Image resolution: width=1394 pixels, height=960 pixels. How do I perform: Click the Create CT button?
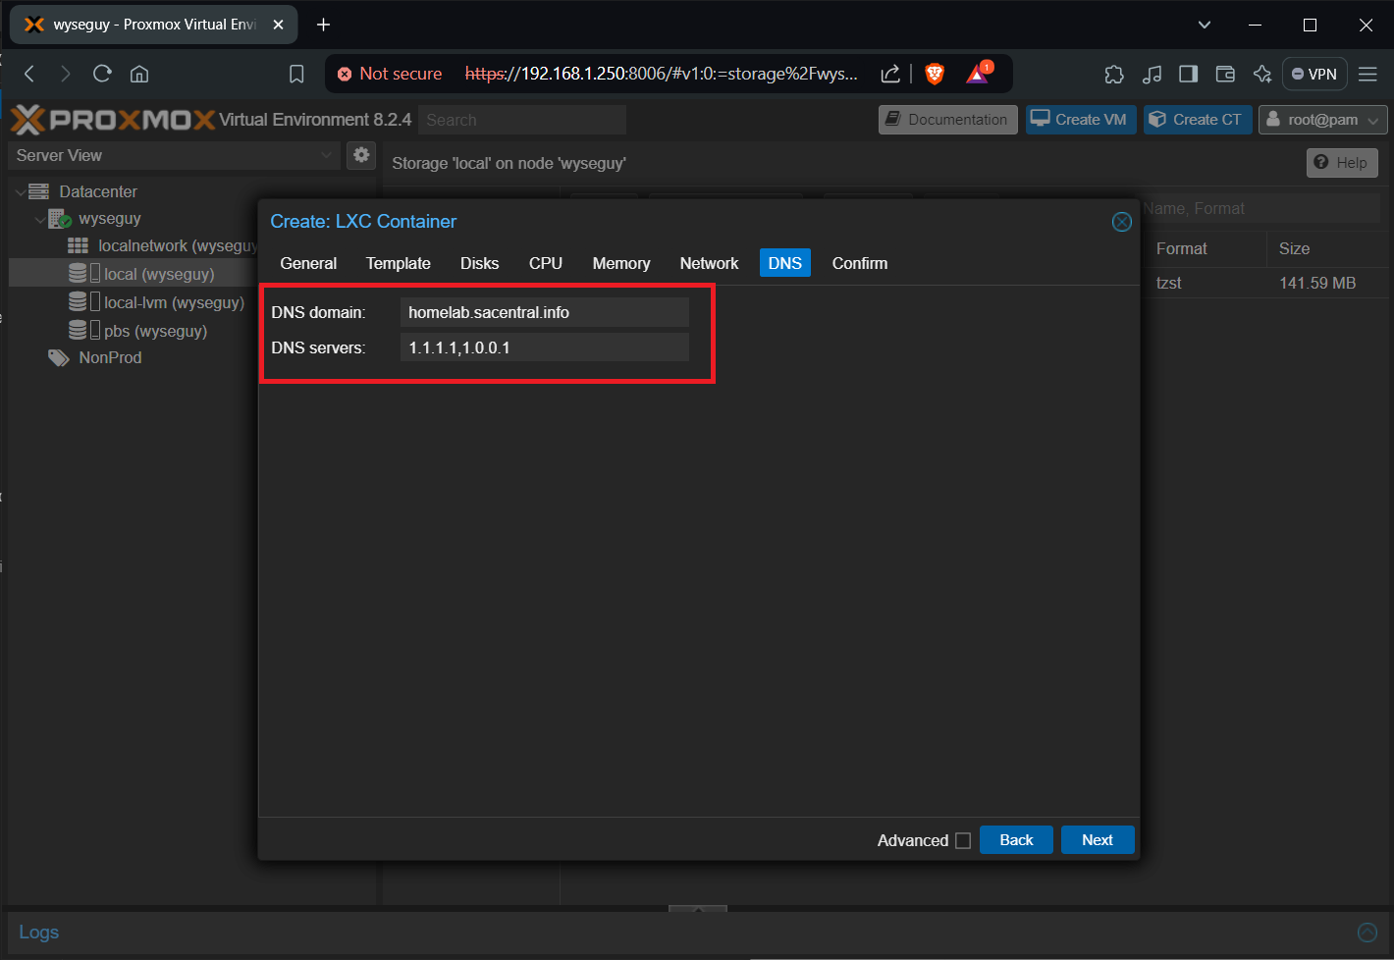1198,120
